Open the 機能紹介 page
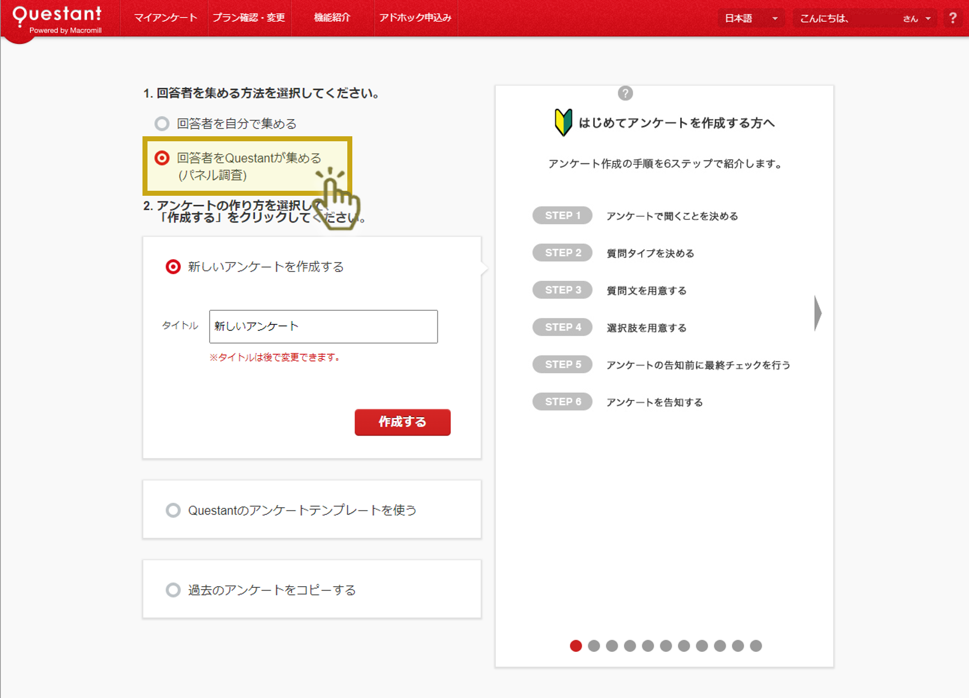Viewport: 969px width, 698px height. click(332, 17)
